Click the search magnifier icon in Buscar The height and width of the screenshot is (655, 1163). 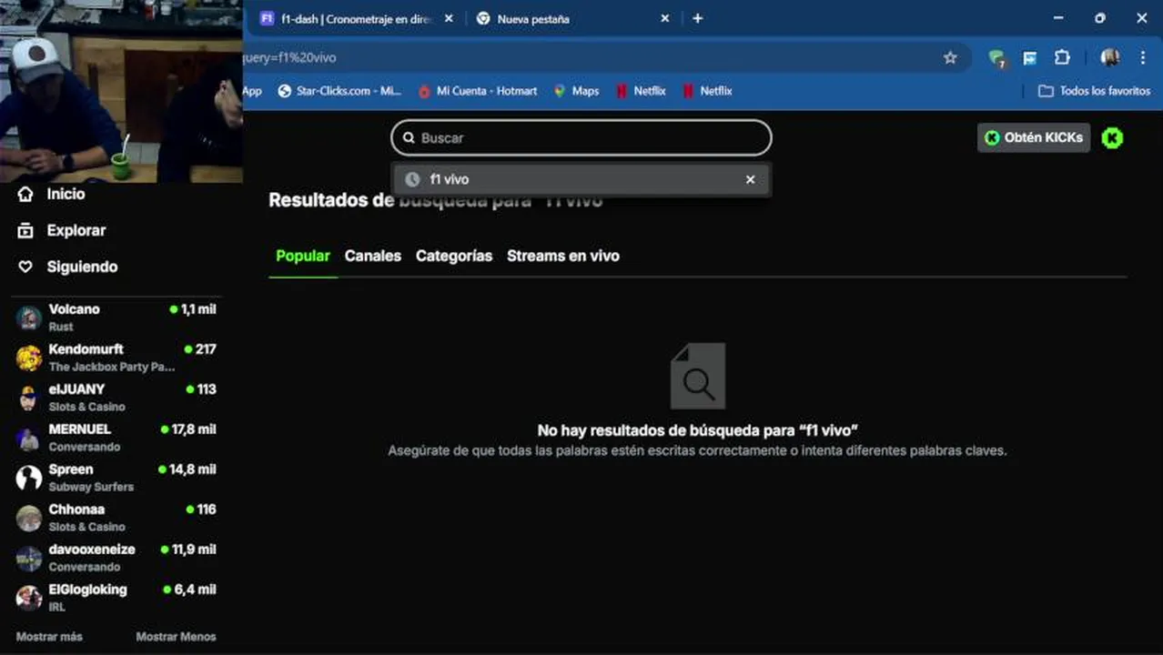click(x=410, y=138)
